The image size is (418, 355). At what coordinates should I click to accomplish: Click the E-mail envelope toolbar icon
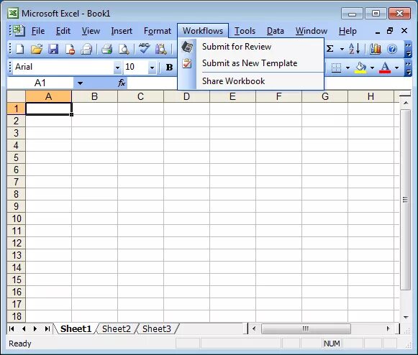coord(86,49)
